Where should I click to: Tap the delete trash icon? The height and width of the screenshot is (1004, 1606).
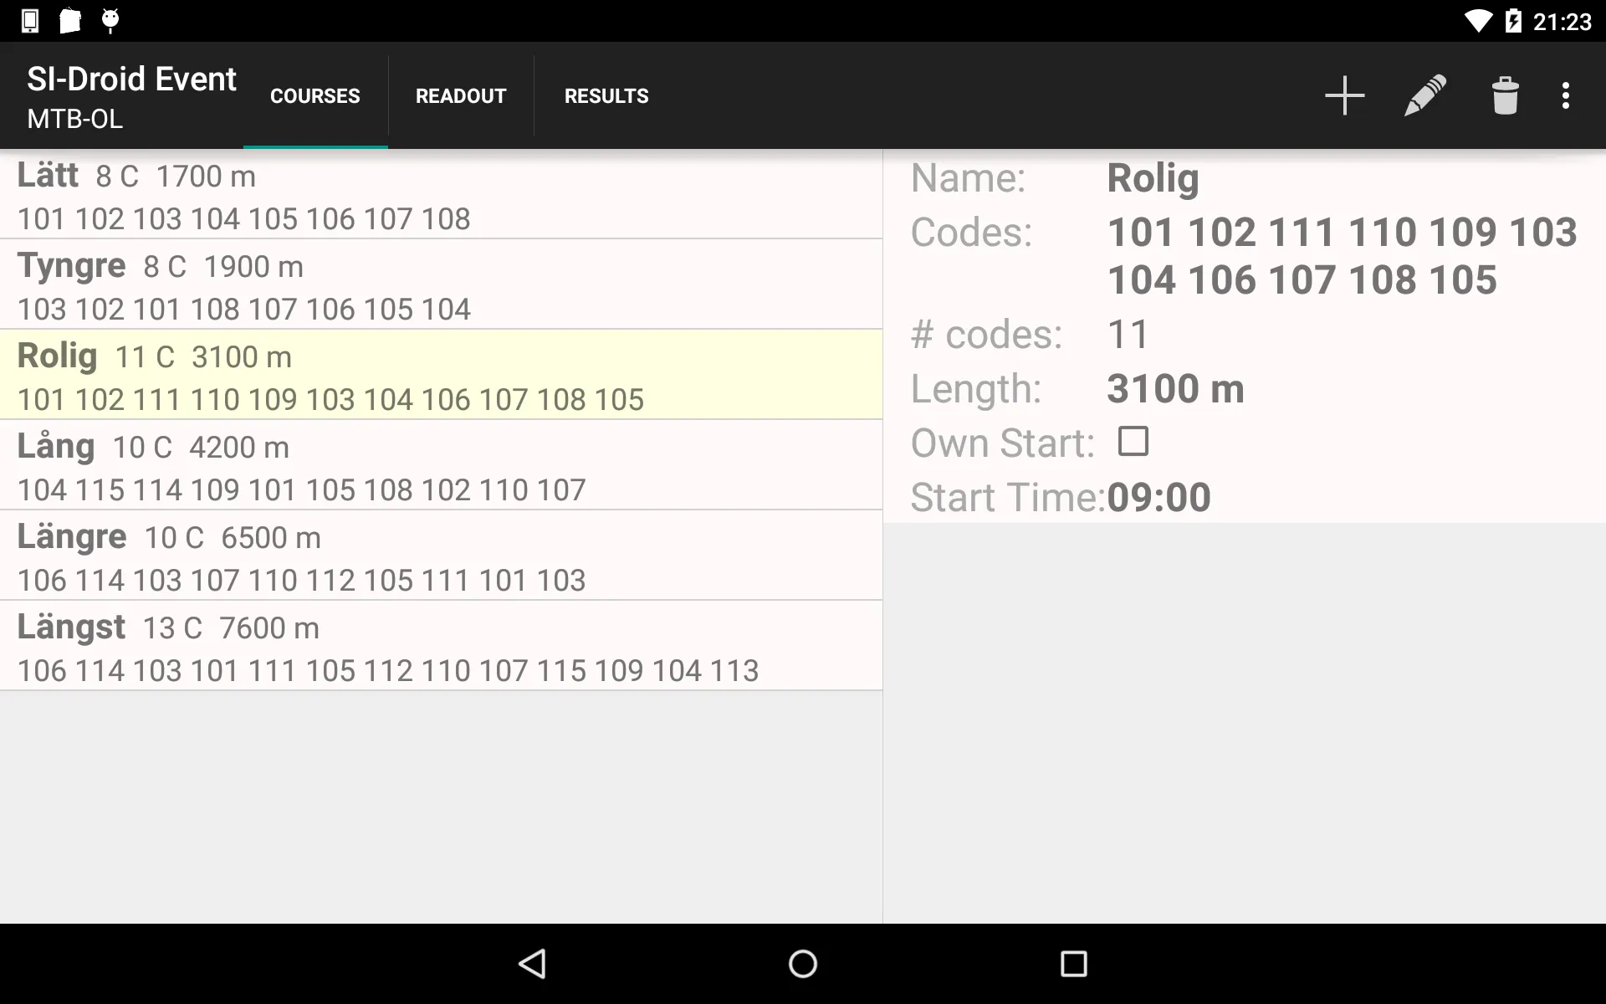click(x=1504, y=95)
